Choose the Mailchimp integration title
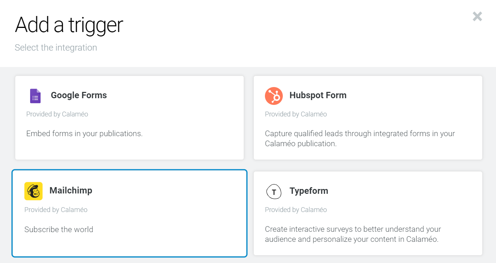The height and width of the screenshot is (263, 496). tap(71, 190)
